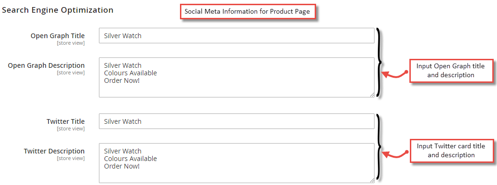Focus the Open Graph Description textarea
Image resolution: width=497 pixels, height=185 pixels.
[236, 77]
